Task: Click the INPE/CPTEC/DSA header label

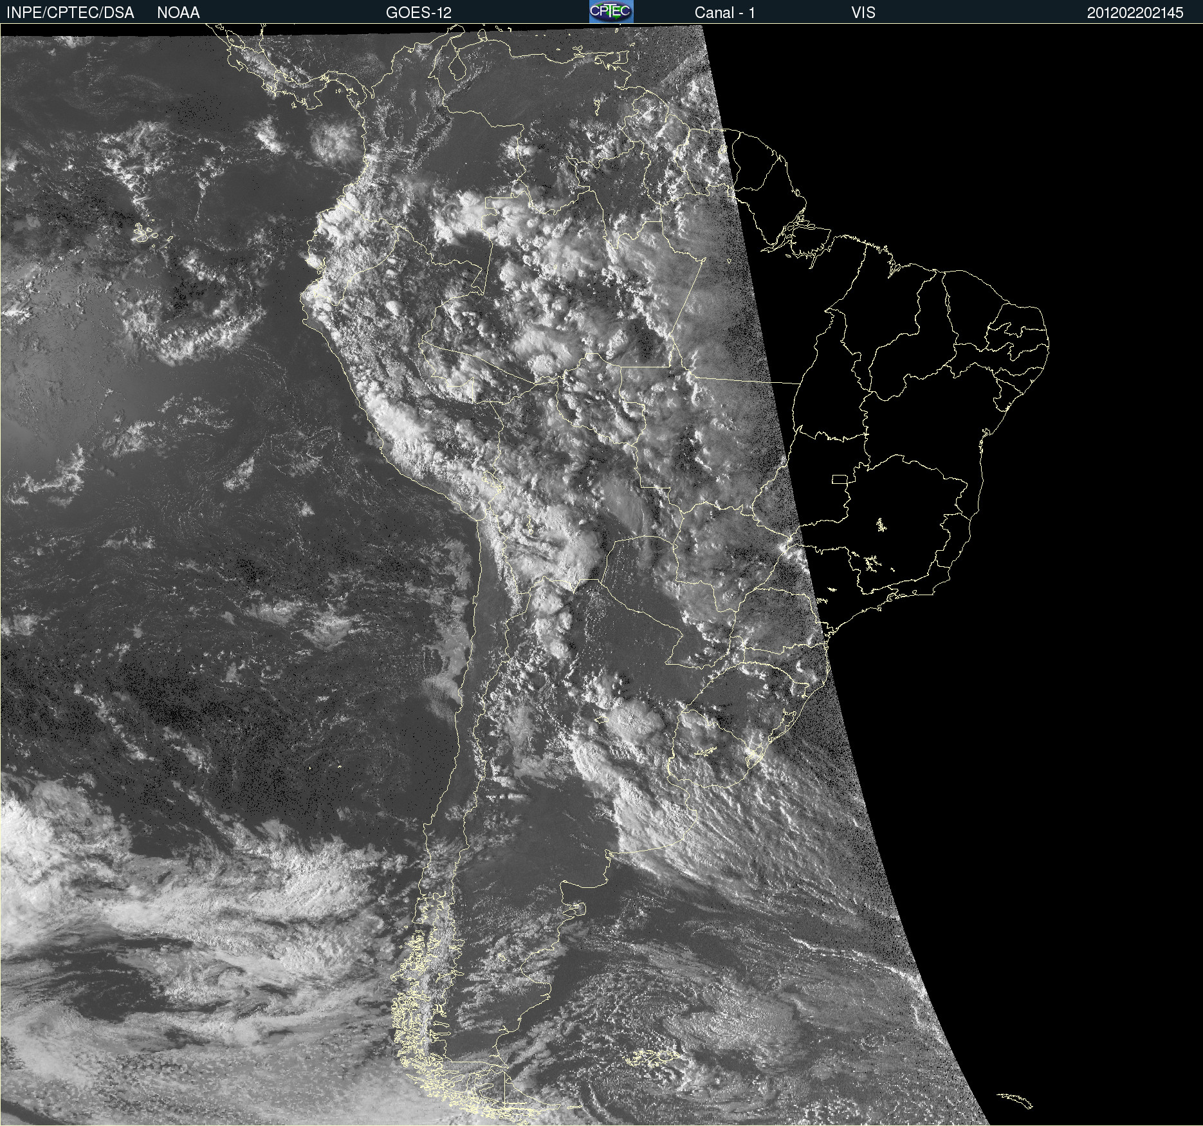Action: point(70,12)
